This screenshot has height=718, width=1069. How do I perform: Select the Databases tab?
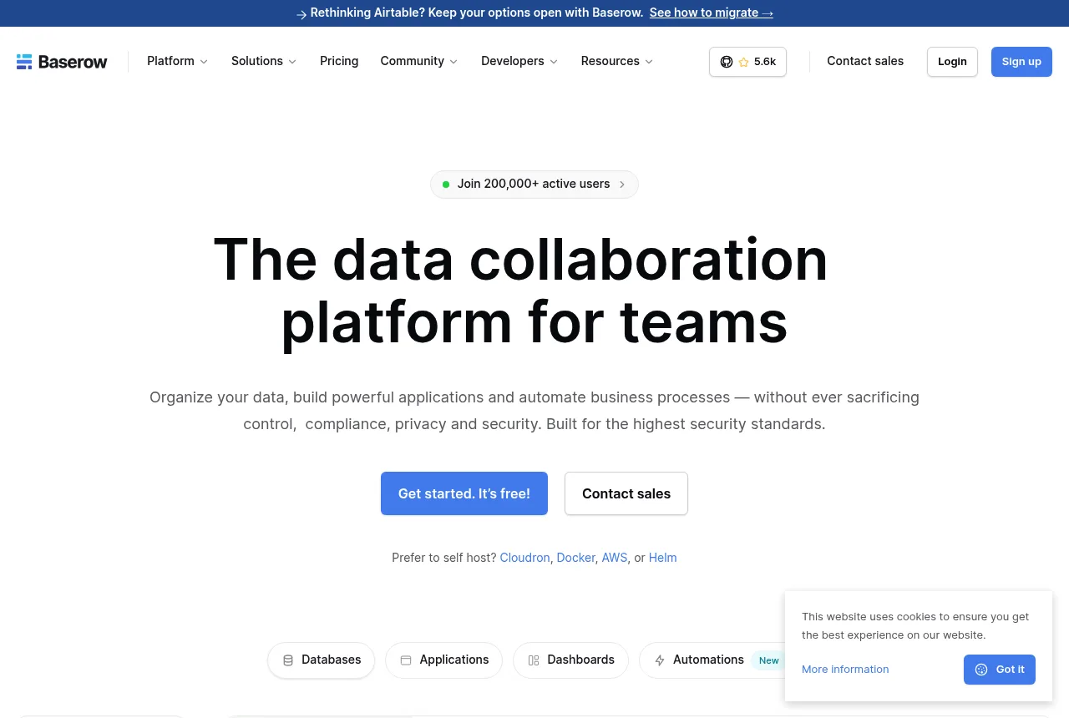[x=322, y=660]
